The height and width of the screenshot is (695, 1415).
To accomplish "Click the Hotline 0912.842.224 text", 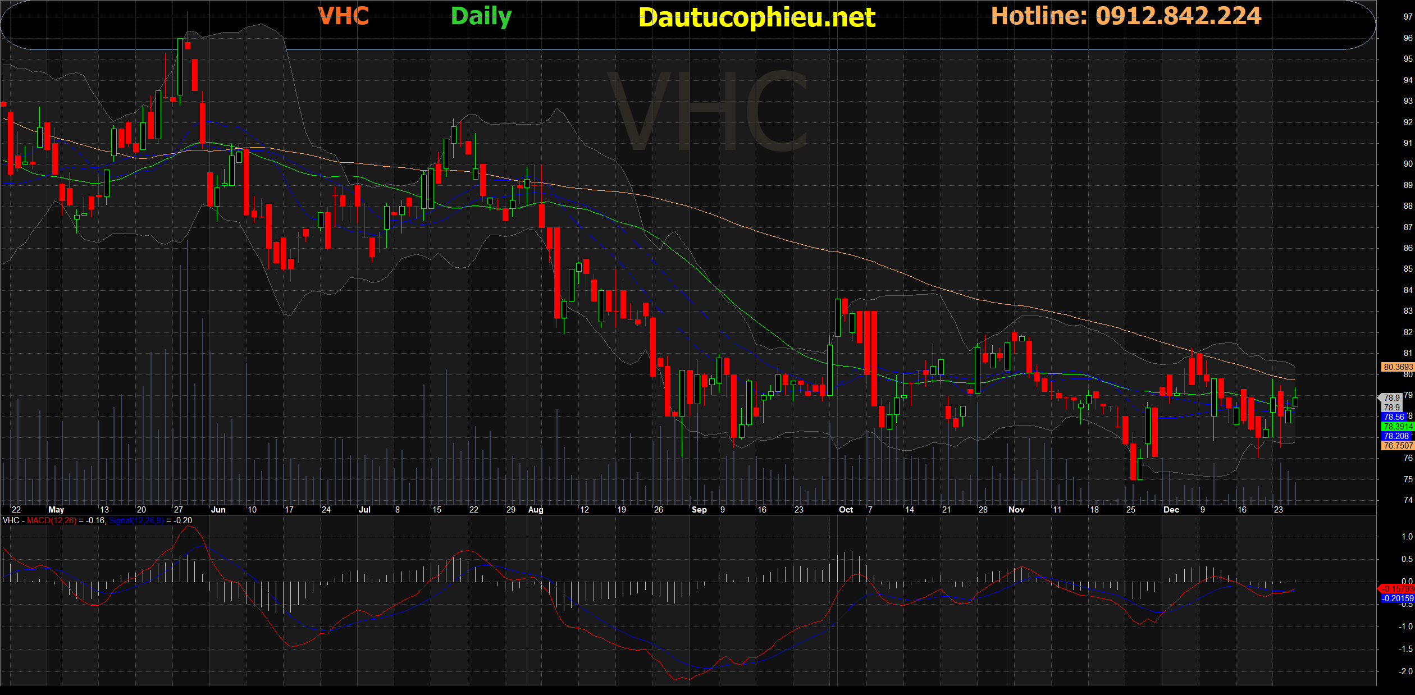I will 1126,16.
